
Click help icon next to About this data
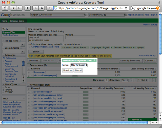point(155,56)
